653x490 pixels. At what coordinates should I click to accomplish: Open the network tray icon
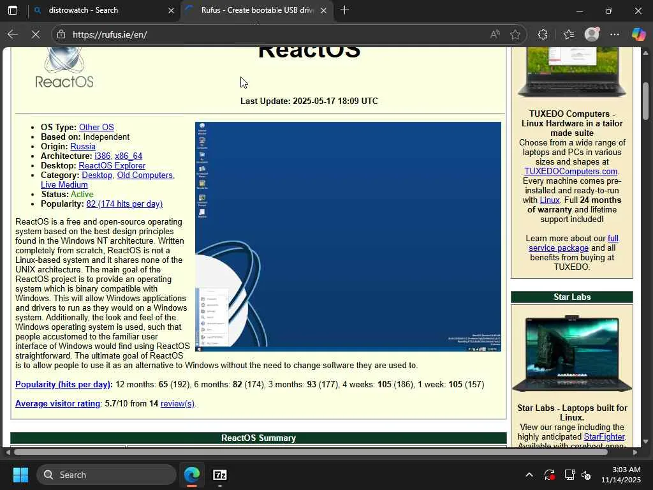(569, 475)
